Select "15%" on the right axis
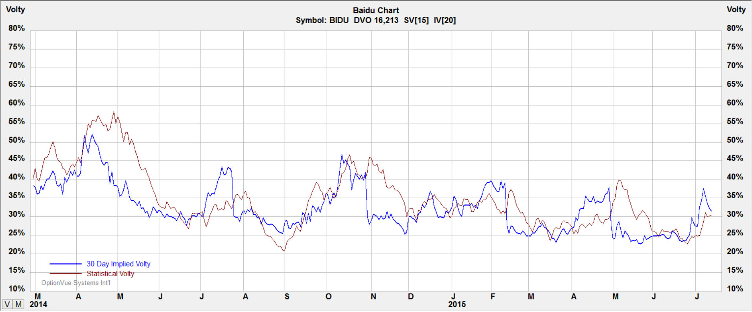Viewport: 752px width, 312px height. coord(735,270)
